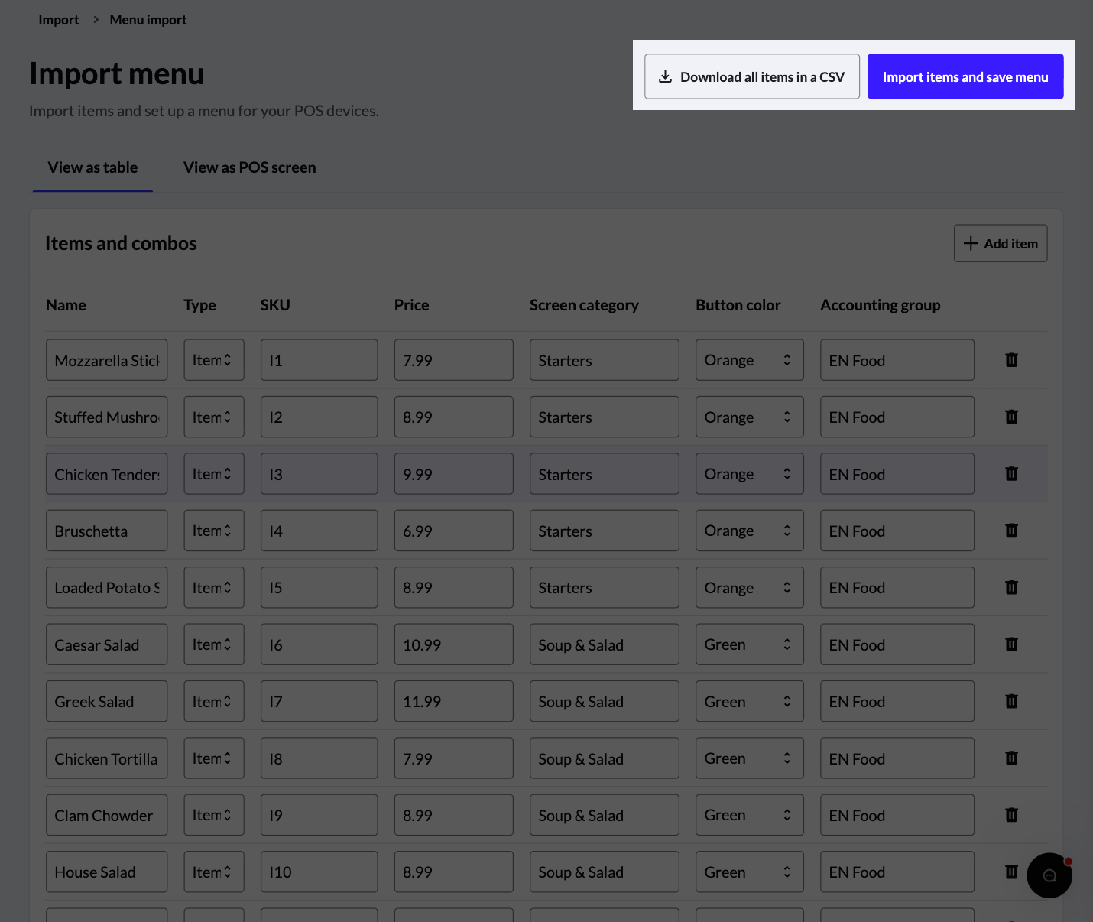Click the trash icon for Bruschetta
Image resolution: width=1093 pixels, height=922 pixels.
tap(1011, 530)
